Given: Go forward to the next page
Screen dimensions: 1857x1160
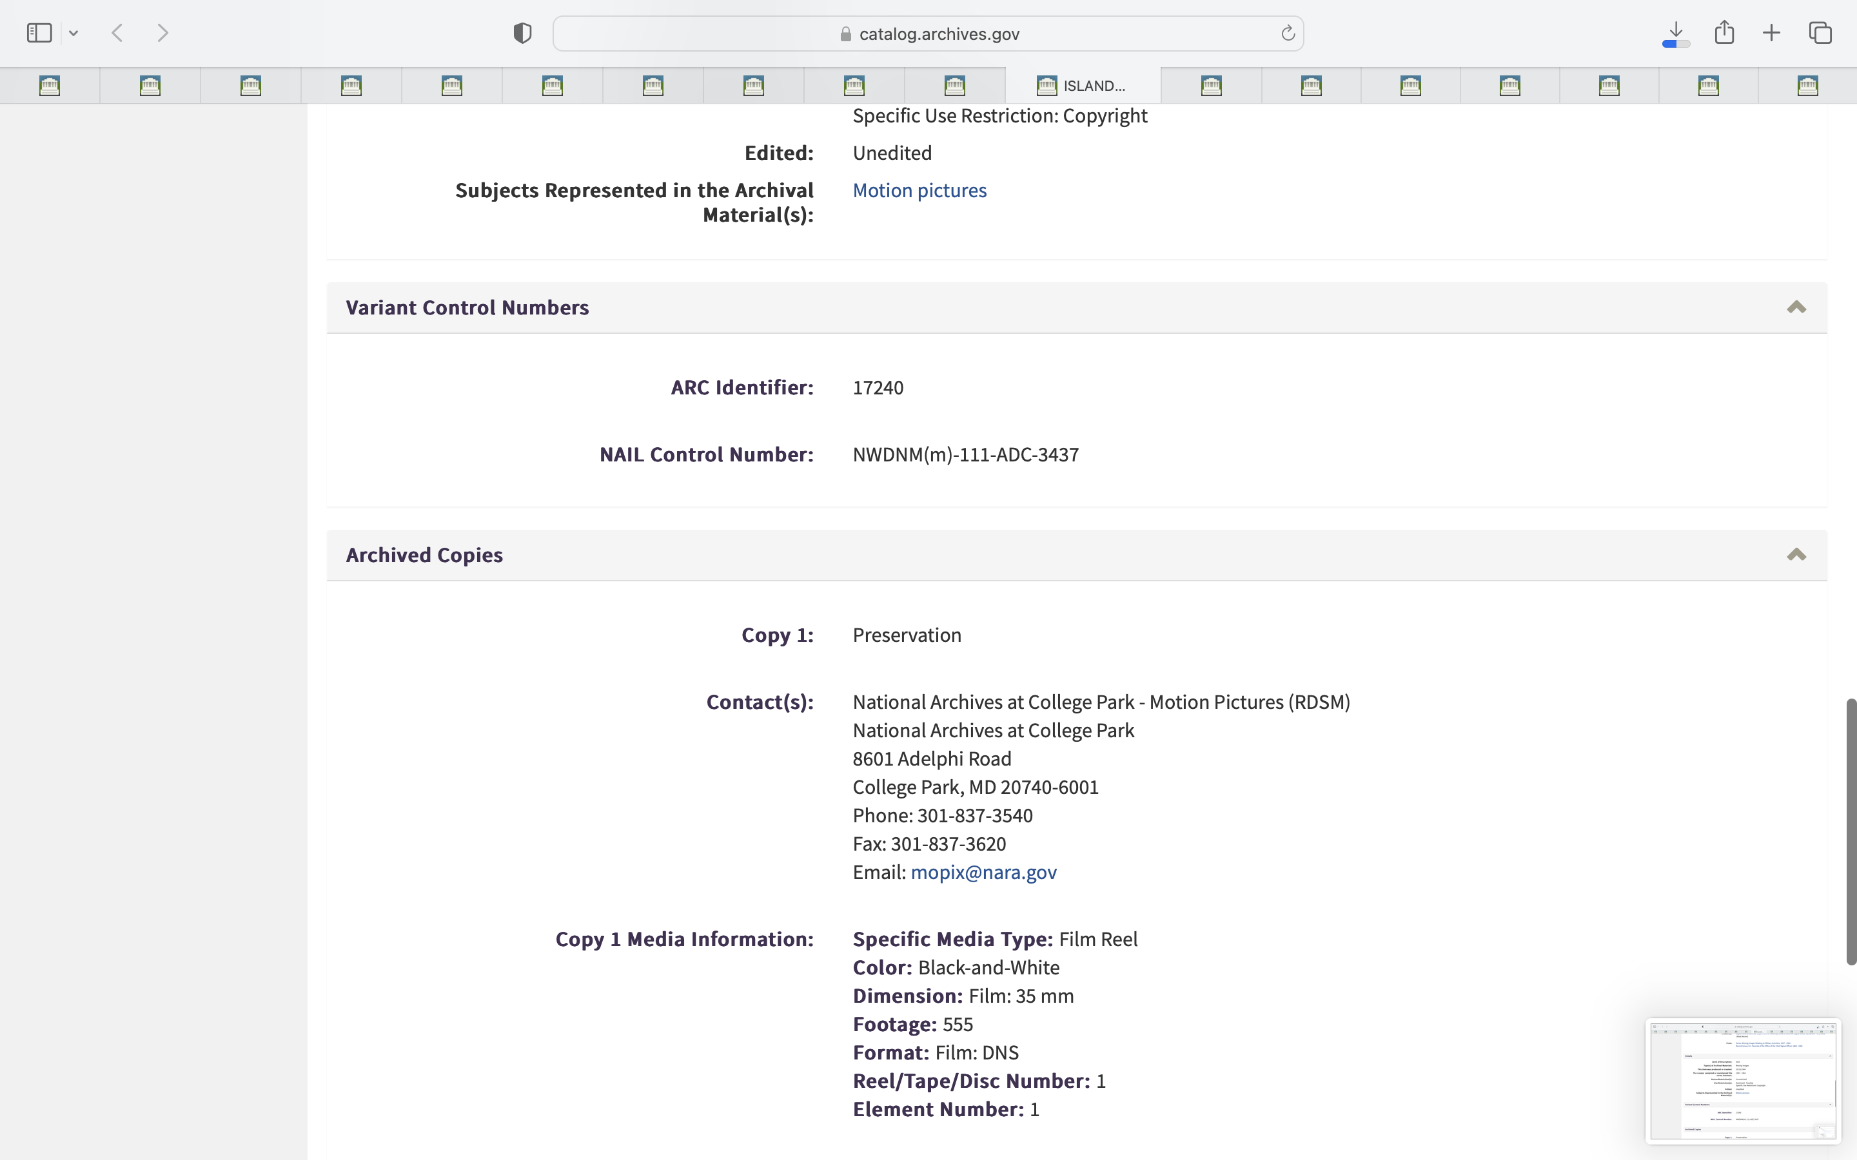Looking at the screenshot, I should (162, 33).
